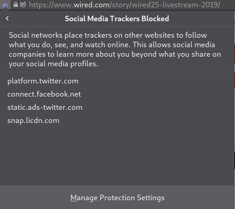Select the static.ads-twitter.com tracker entry
This screenshot has height=209, width=235.
[45, 108]
